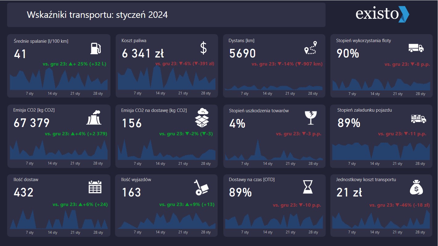
Task: Click the route distance pin icon
Action: 311,48
